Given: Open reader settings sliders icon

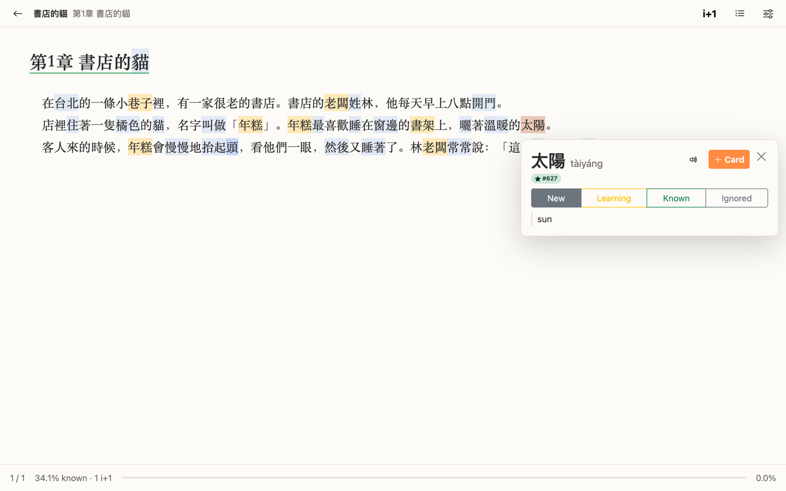Looking at the screenshot, I should [768, 14].
